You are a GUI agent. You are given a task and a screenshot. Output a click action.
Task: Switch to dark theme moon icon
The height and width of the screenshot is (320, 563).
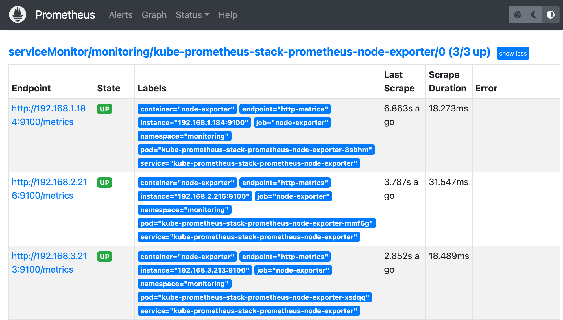tap(534, 15)
